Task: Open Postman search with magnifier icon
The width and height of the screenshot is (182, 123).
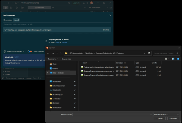Action: coord(69,3)
